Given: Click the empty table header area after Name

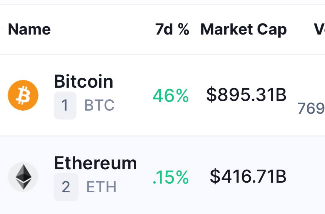Looking at the screenshot, I should (103, 29).
